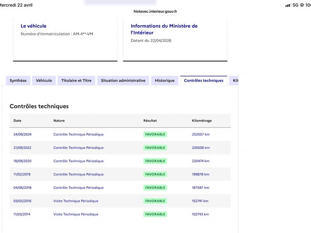Tap the histovec.interieur.gouv.fr address bar
311x233 pixels.
tap(155, 12)
